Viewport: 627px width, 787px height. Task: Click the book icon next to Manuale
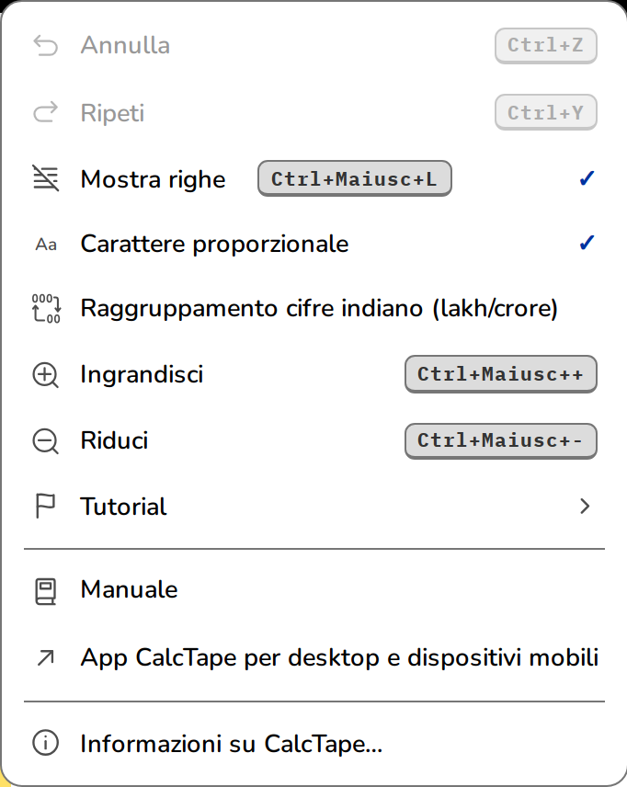(x=45, y=591)
